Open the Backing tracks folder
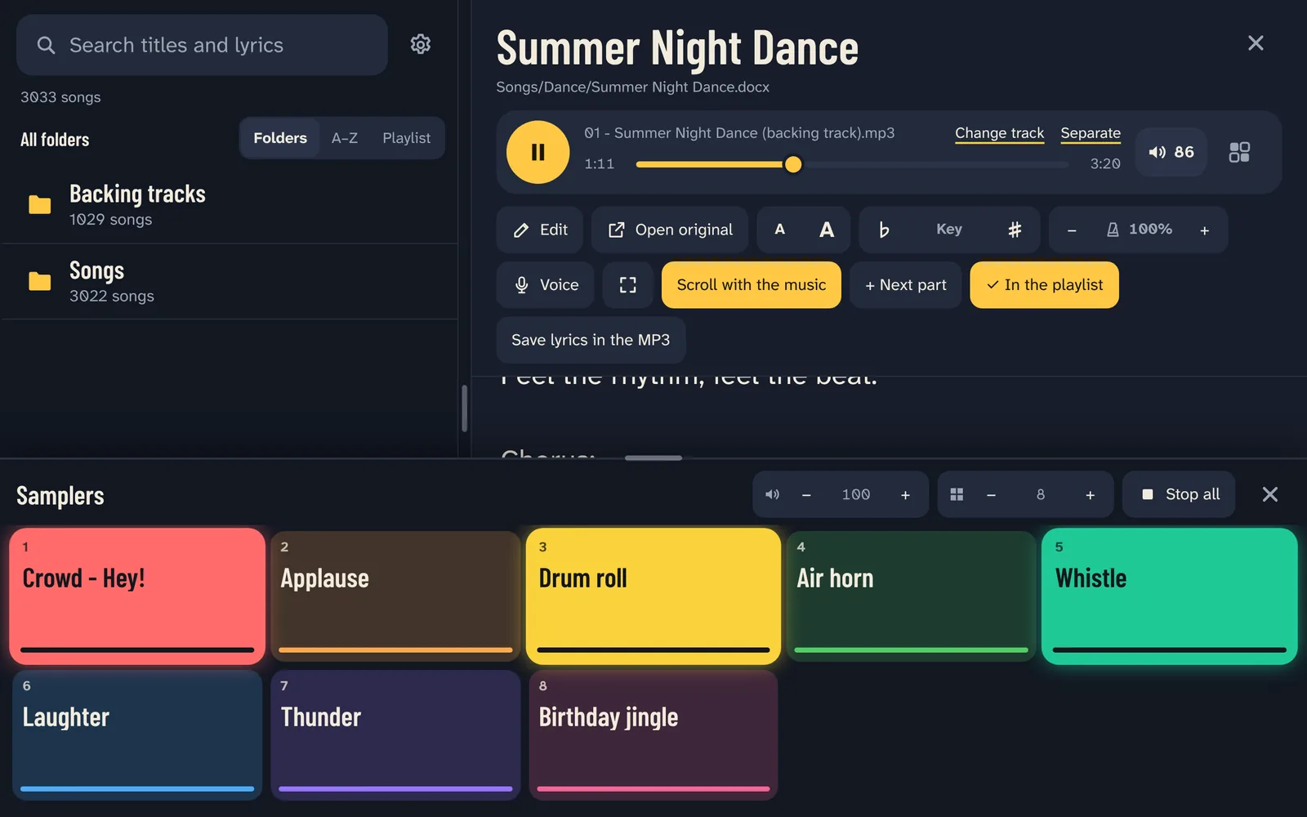Image resolution: width=1307 pixels, height=817 pixels. pos(230,205)
